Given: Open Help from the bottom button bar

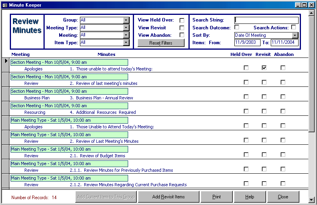Looking at the screenshot, I should click(x=250, y=197).
